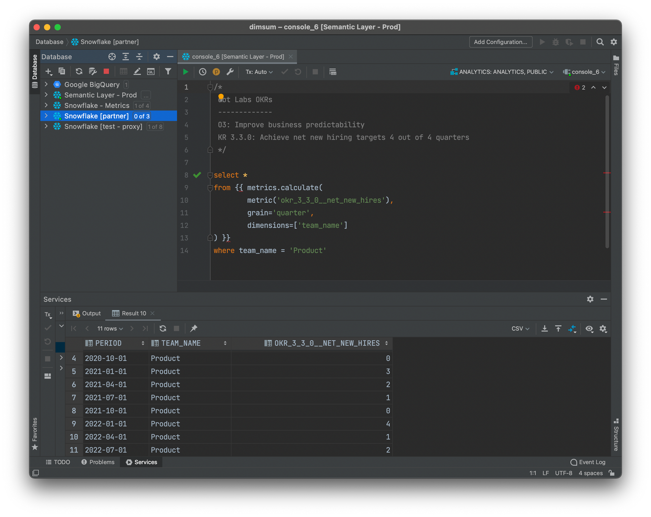
Task: Click Collapse All icon in Database header
Action: (x=139, y=57)
